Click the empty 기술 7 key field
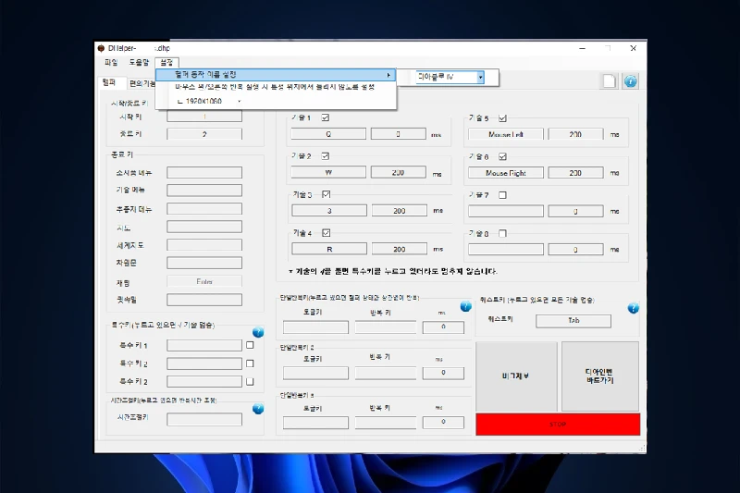Viewport: 740px width, 493px height. point(505,211)
